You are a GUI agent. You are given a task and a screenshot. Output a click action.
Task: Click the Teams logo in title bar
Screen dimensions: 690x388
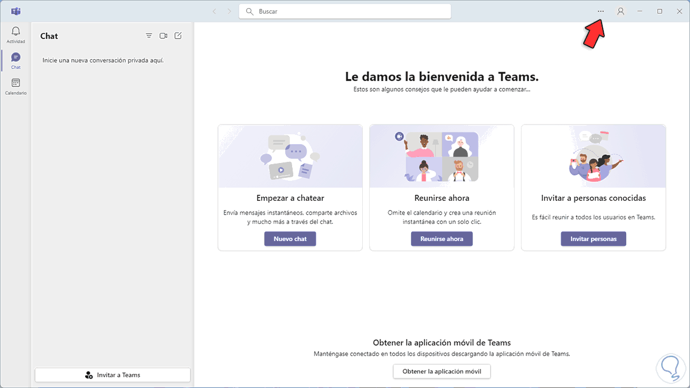[16, 11]
